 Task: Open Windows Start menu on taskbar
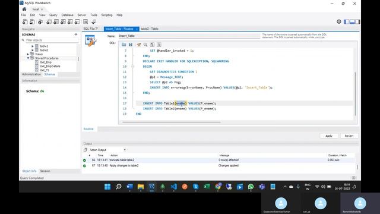coord(107,187)
